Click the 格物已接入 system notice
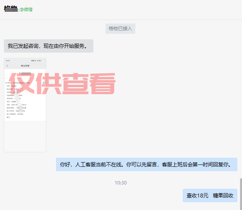The image size is (242, 210). 121,28
